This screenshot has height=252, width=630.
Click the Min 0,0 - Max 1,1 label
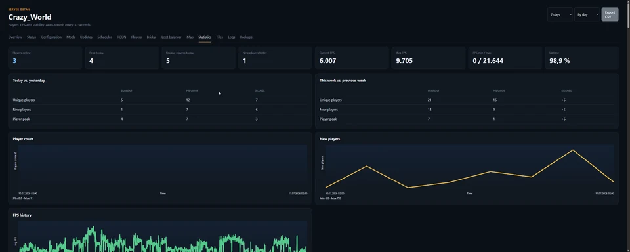(x=24, y=198)
